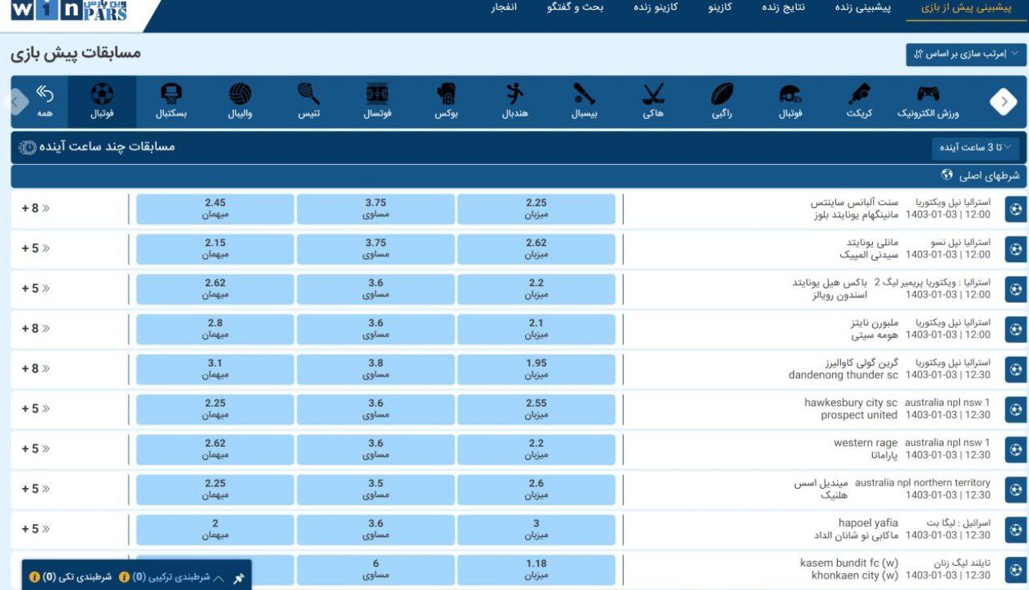
Task: Open the sort by (مرتب سازی بر اساس) dropdown
Action: 965,54
